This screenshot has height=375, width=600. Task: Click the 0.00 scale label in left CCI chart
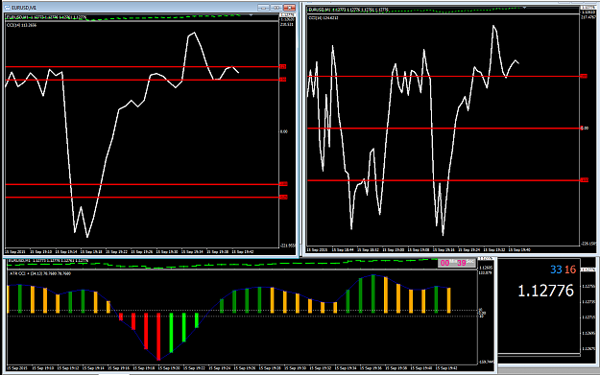(x=283, y=131)
